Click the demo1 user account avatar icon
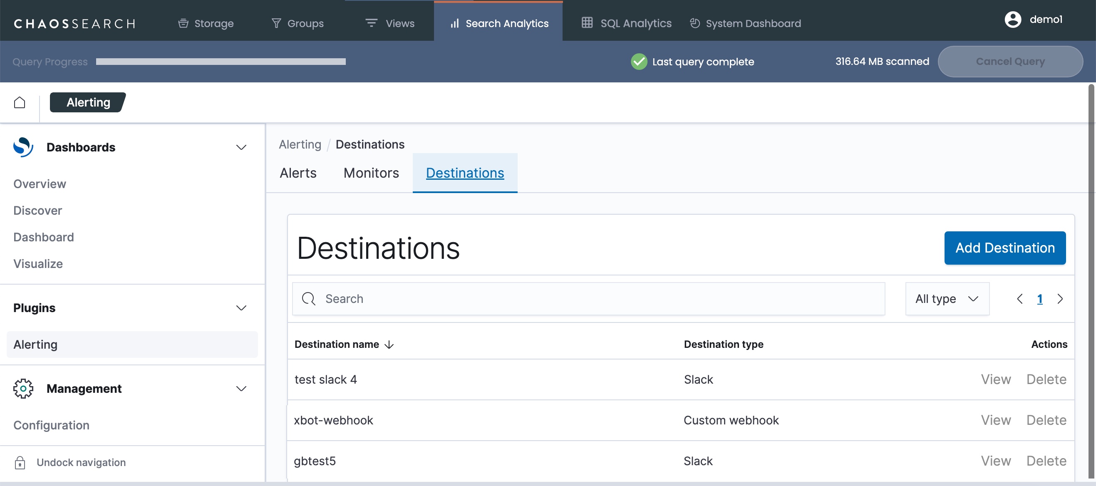Image resolution: width=1096 pixels, height=486 pixels. [1013, 20]
